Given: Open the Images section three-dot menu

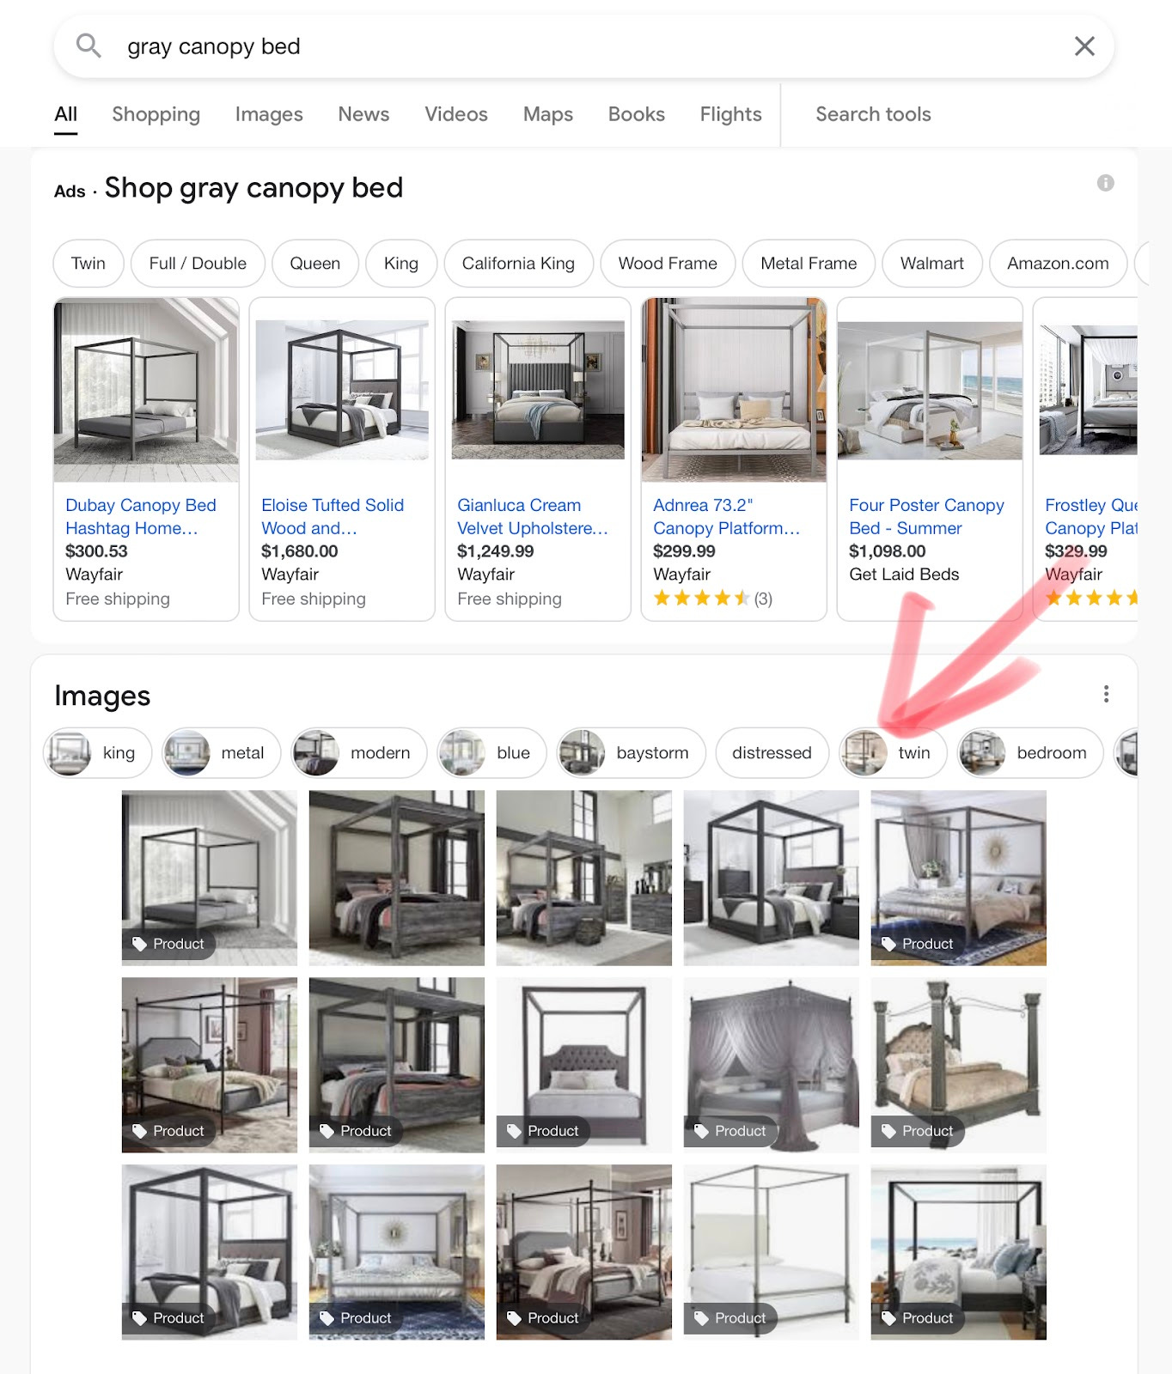Looking at the screenshot, I should [x=1106, y=694].
